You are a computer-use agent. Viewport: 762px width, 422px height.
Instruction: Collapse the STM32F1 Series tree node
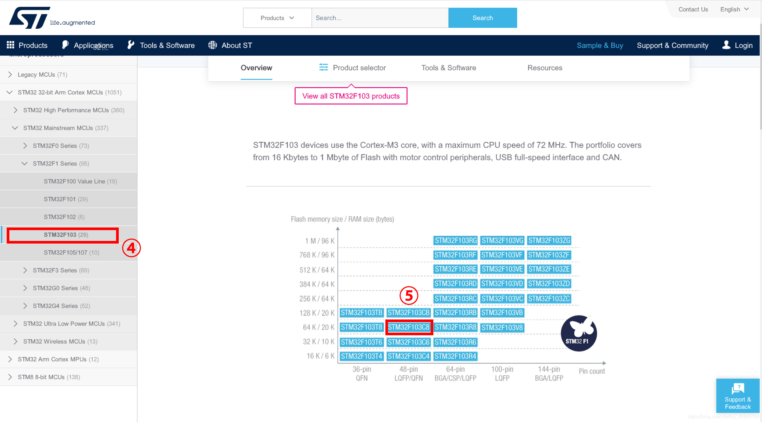click(x=25, y=164)
